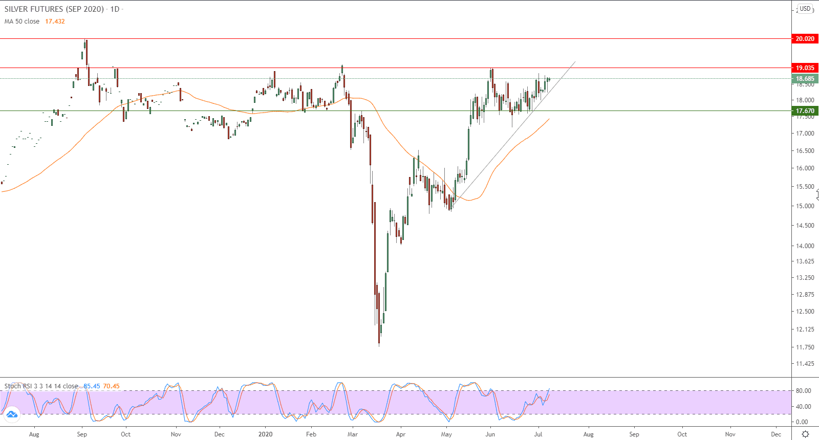Select the MA 50 close indicator legend
This screenshot has height=440, width=819.
point(22,21)
